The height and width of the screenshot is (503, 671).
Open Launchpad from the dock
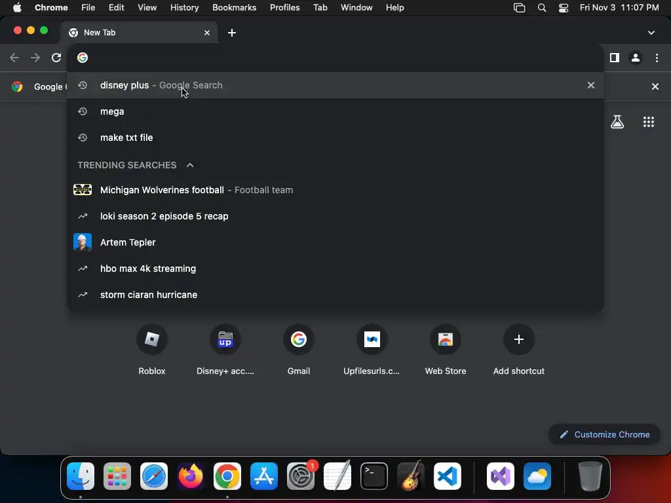[x=117, y=476]
